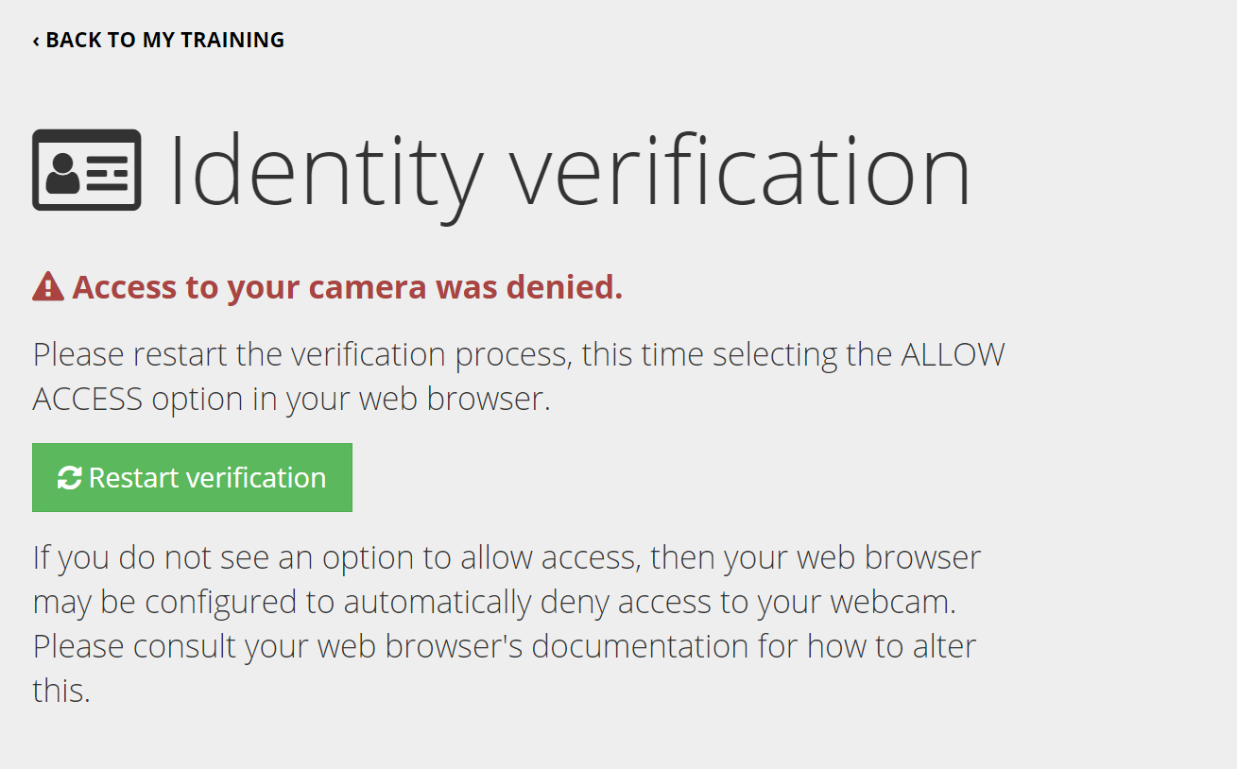Click the person silhouette in ID card icon
This screenshot has height=769, width=1237.
[62, 175]
